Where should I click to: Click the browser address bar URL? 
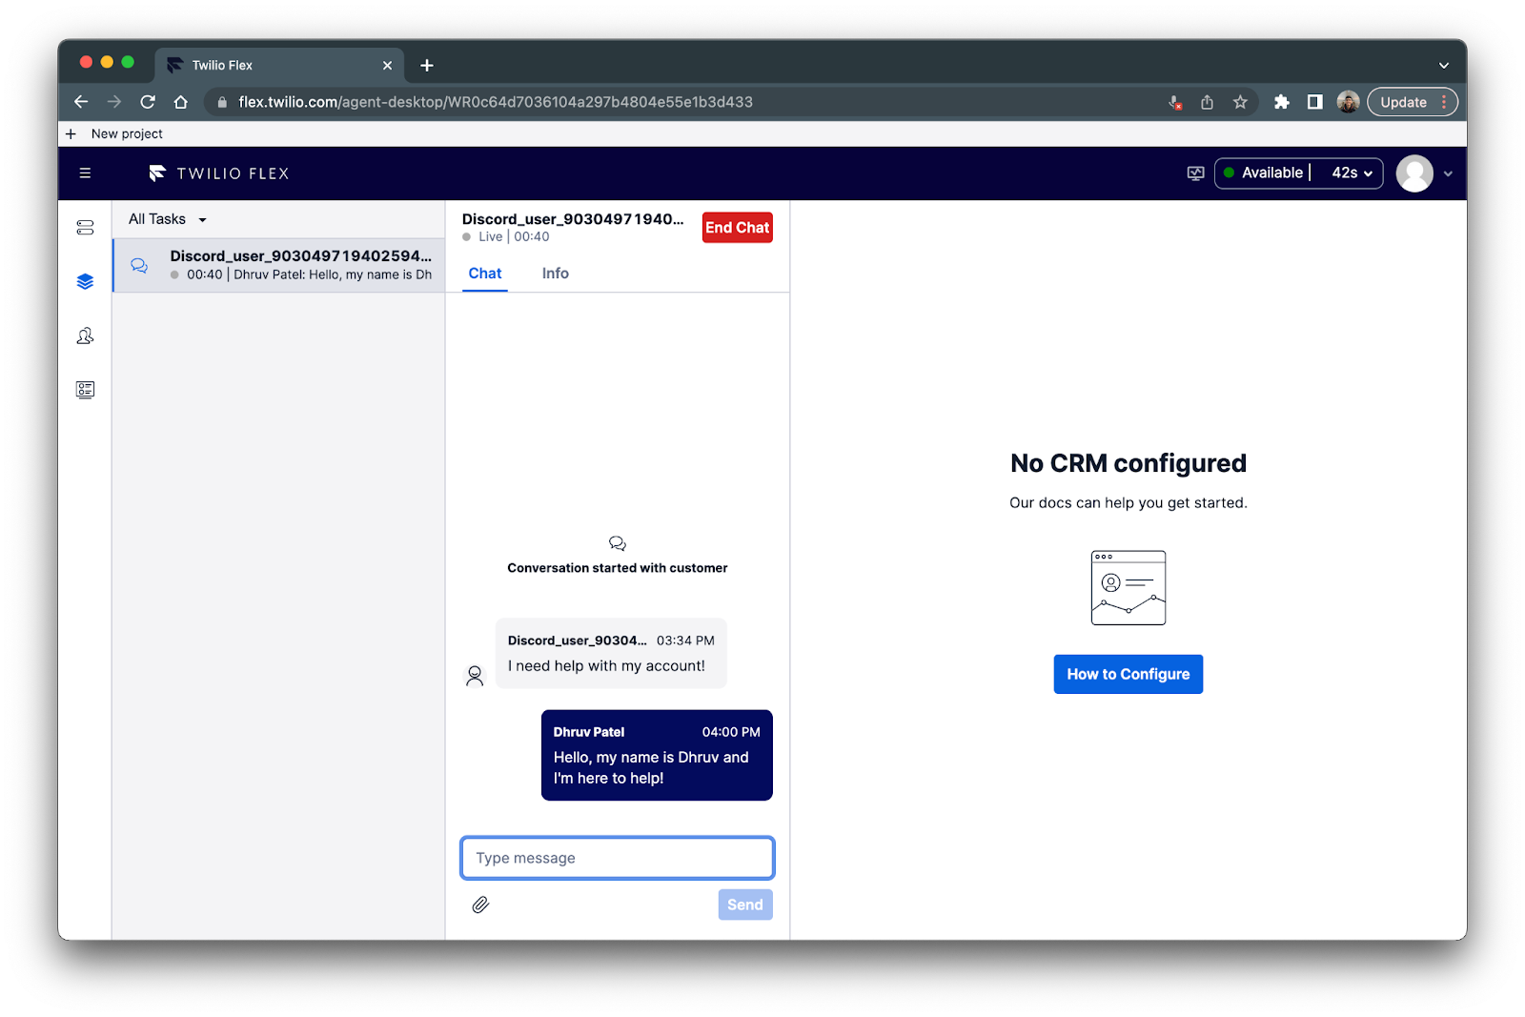pyautogui.click(x=496, y=102)
